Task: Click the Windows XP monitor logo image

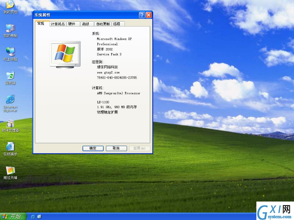Action: (65, 54)
